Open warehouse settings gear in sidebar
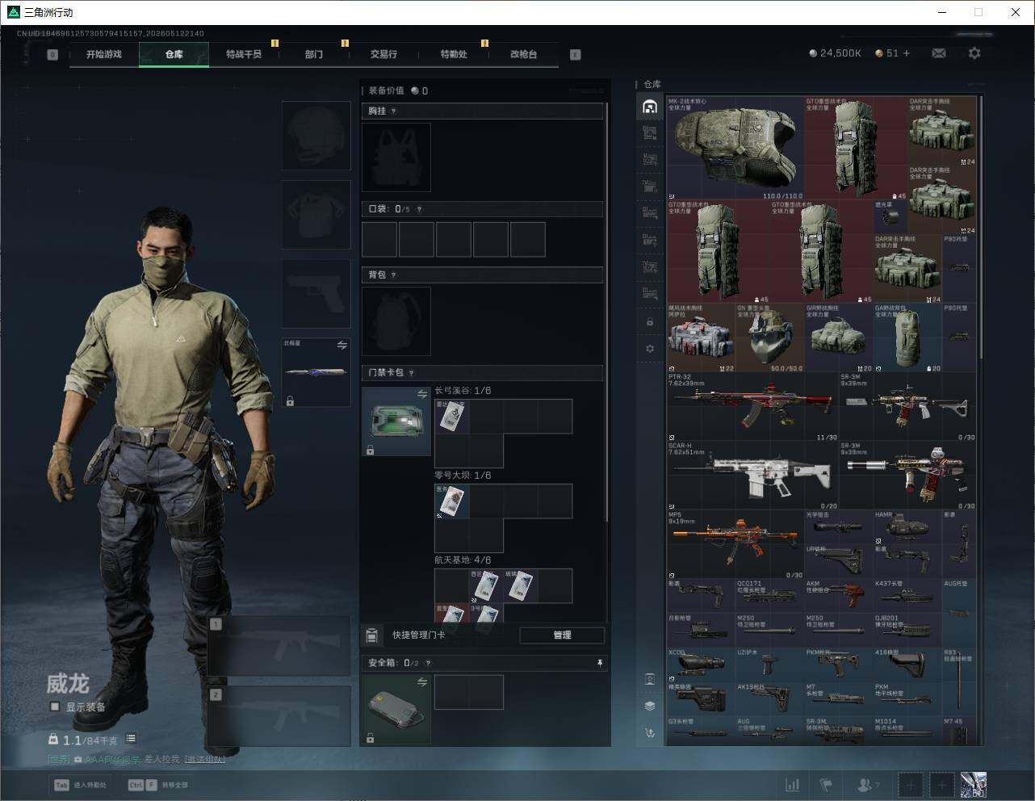This screenshot has height=801, width=1035. click(650, 349)
